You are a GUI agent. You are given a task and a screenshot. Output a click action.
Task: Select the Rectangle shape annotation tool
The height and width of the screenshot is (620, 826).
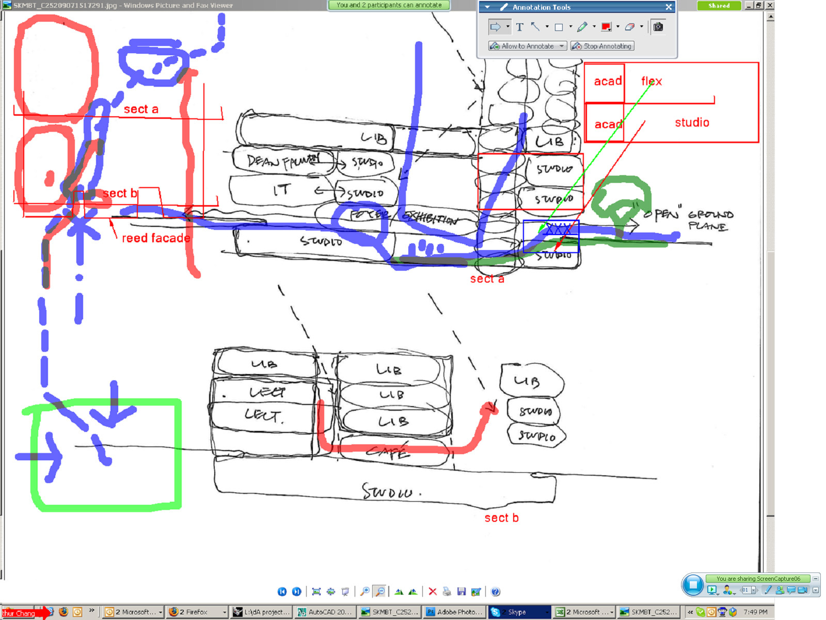tap(559, 27)
